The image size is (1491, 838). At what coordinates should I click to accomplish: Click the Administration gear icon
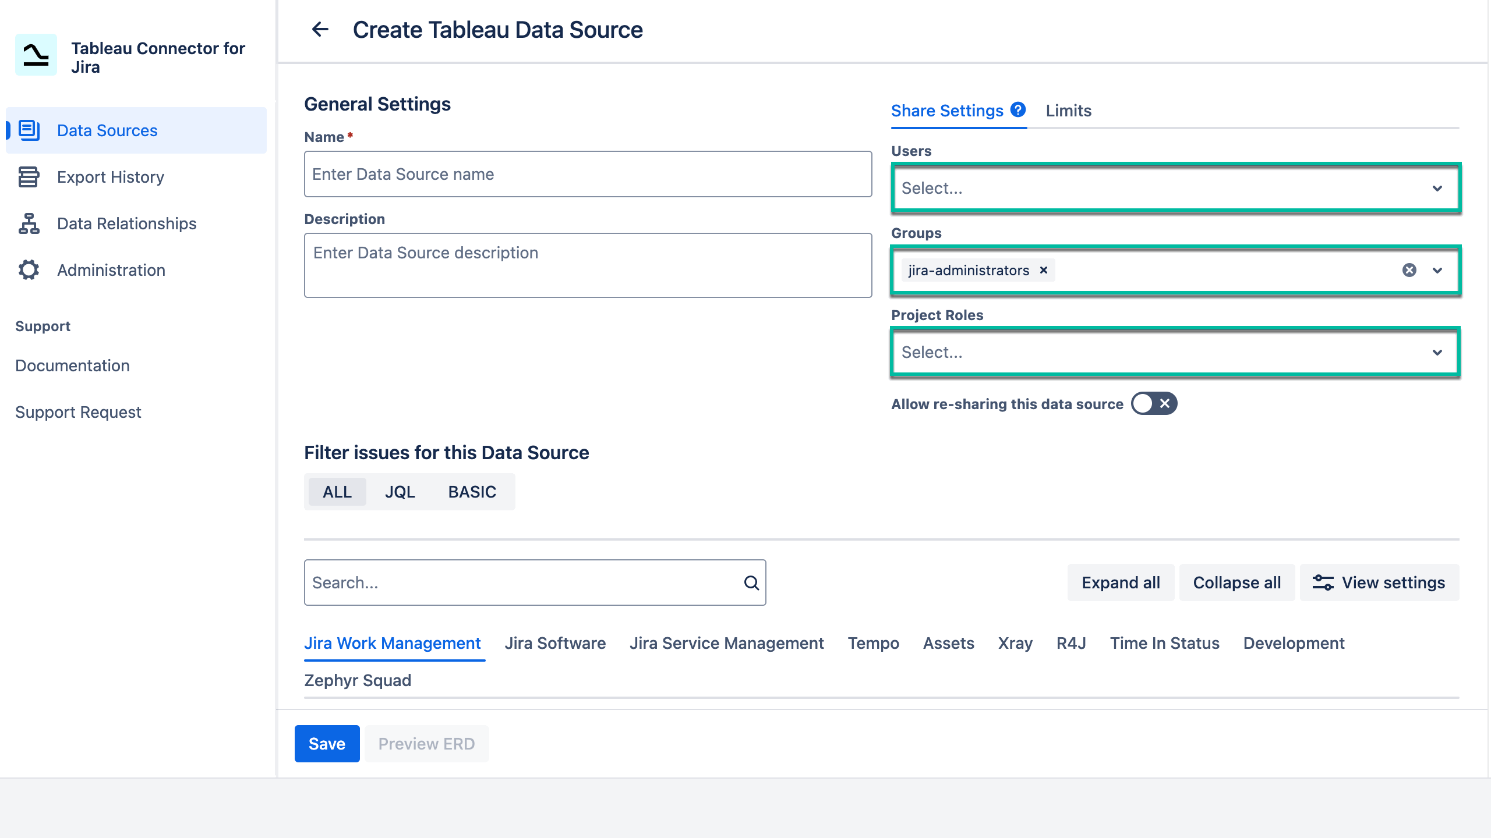(29, 270)
